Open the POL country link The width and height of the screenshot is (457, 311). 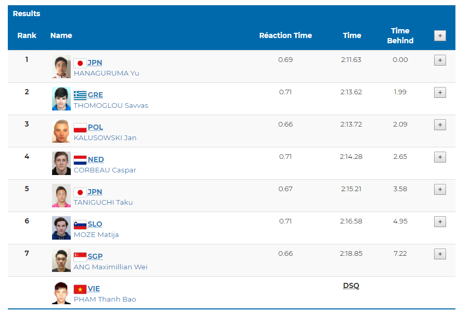[x=95, y=128]
